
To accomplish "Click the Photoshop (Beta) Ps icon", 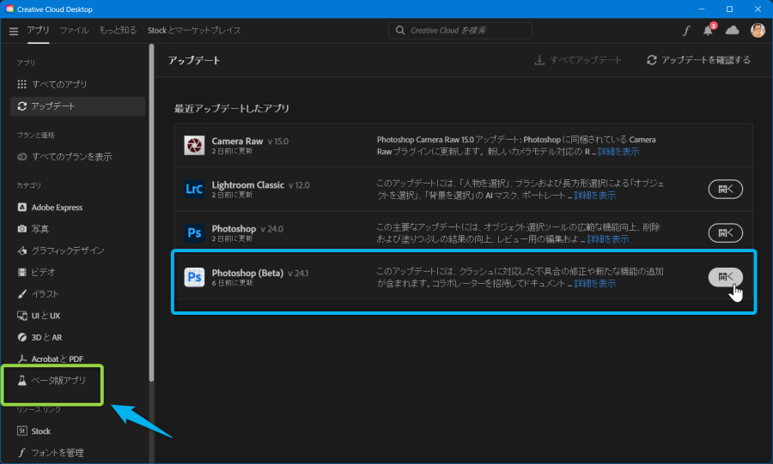I will 194,277.
